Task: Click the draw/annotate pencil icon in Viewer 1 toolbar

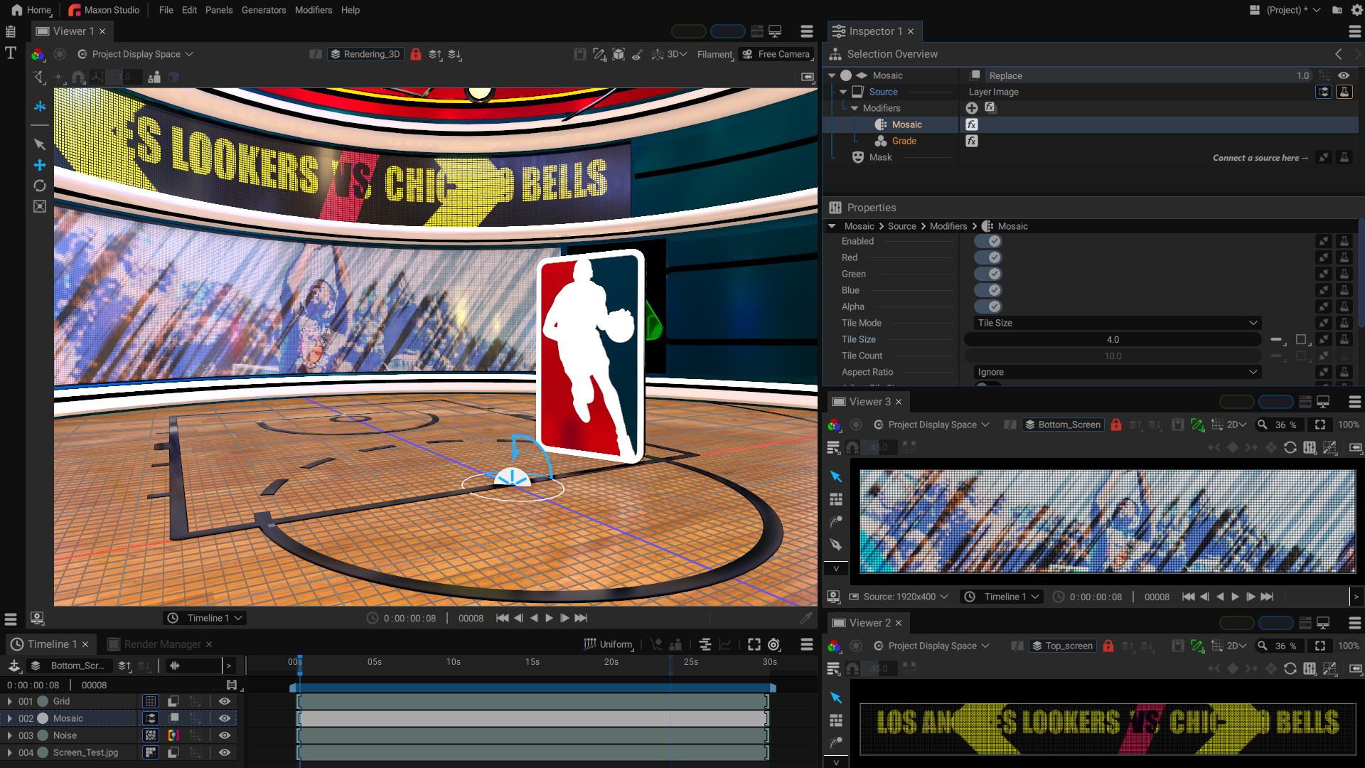Action: pos(599,54)
